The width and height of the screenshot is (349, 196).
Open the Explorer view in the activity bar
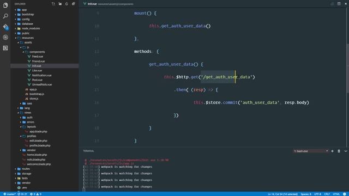coord(5,5)
